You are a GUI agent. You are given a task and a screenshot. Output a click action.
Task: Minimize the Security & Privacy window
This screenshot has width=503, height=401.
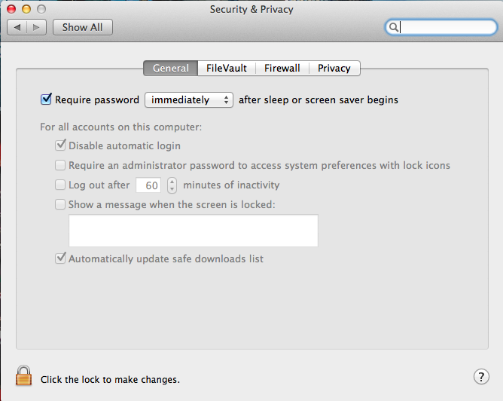click(x=26, y=9)
